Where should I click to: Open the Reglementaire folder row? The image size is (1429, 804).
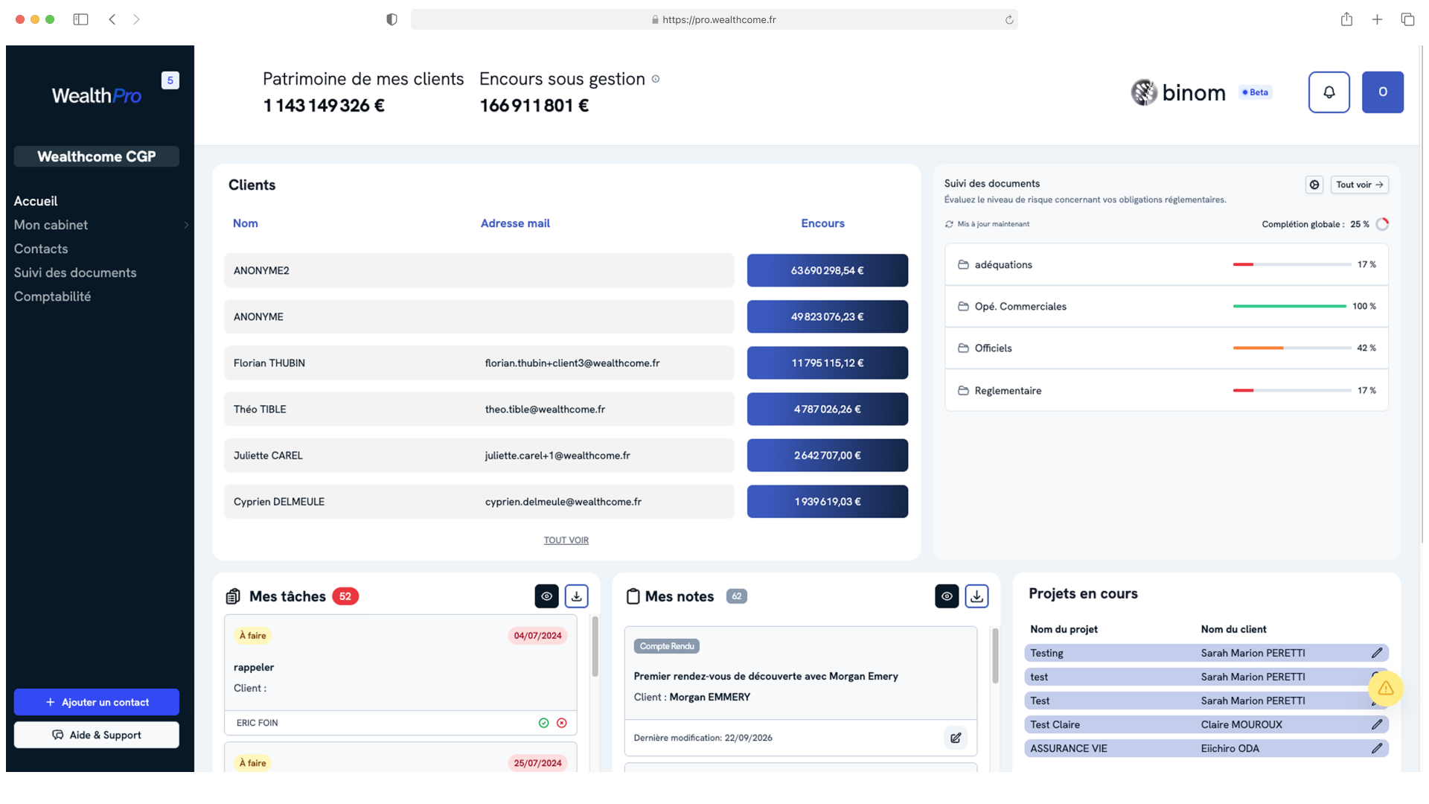1166,390
